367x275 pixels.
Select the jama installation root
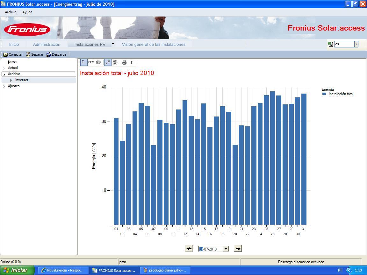(12, 62)
